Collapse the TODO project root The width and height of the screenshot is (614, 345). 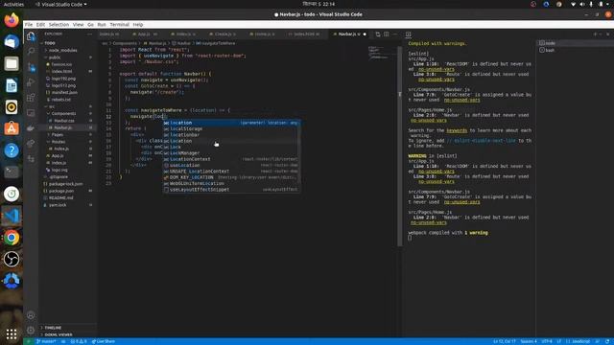[x=50, y=43]
